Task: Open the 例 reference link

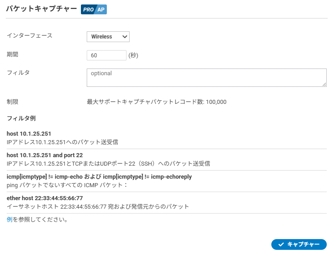Action: (9, 220)
